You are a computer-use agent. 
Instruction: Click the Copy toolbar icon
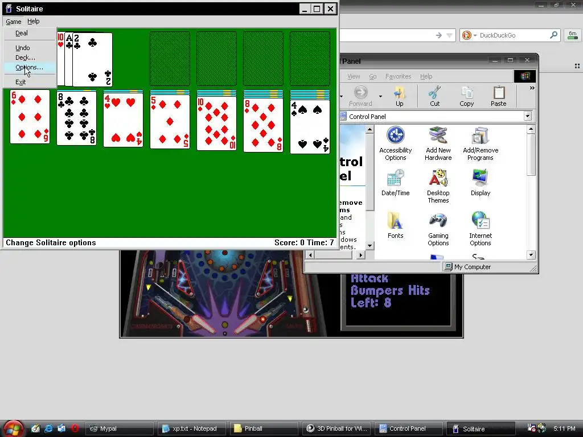click(467, 96)
